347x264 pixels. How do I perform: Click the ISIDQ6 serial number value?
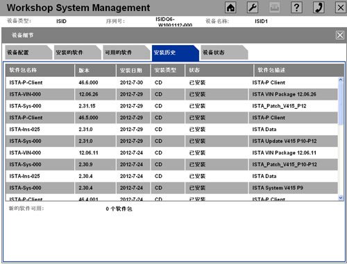click(174, 21)
